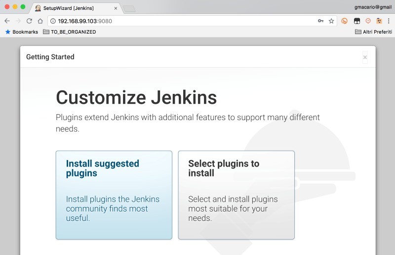Click the browser forward arrow
This screenshot has width=395, height=255.
(18, 21)
